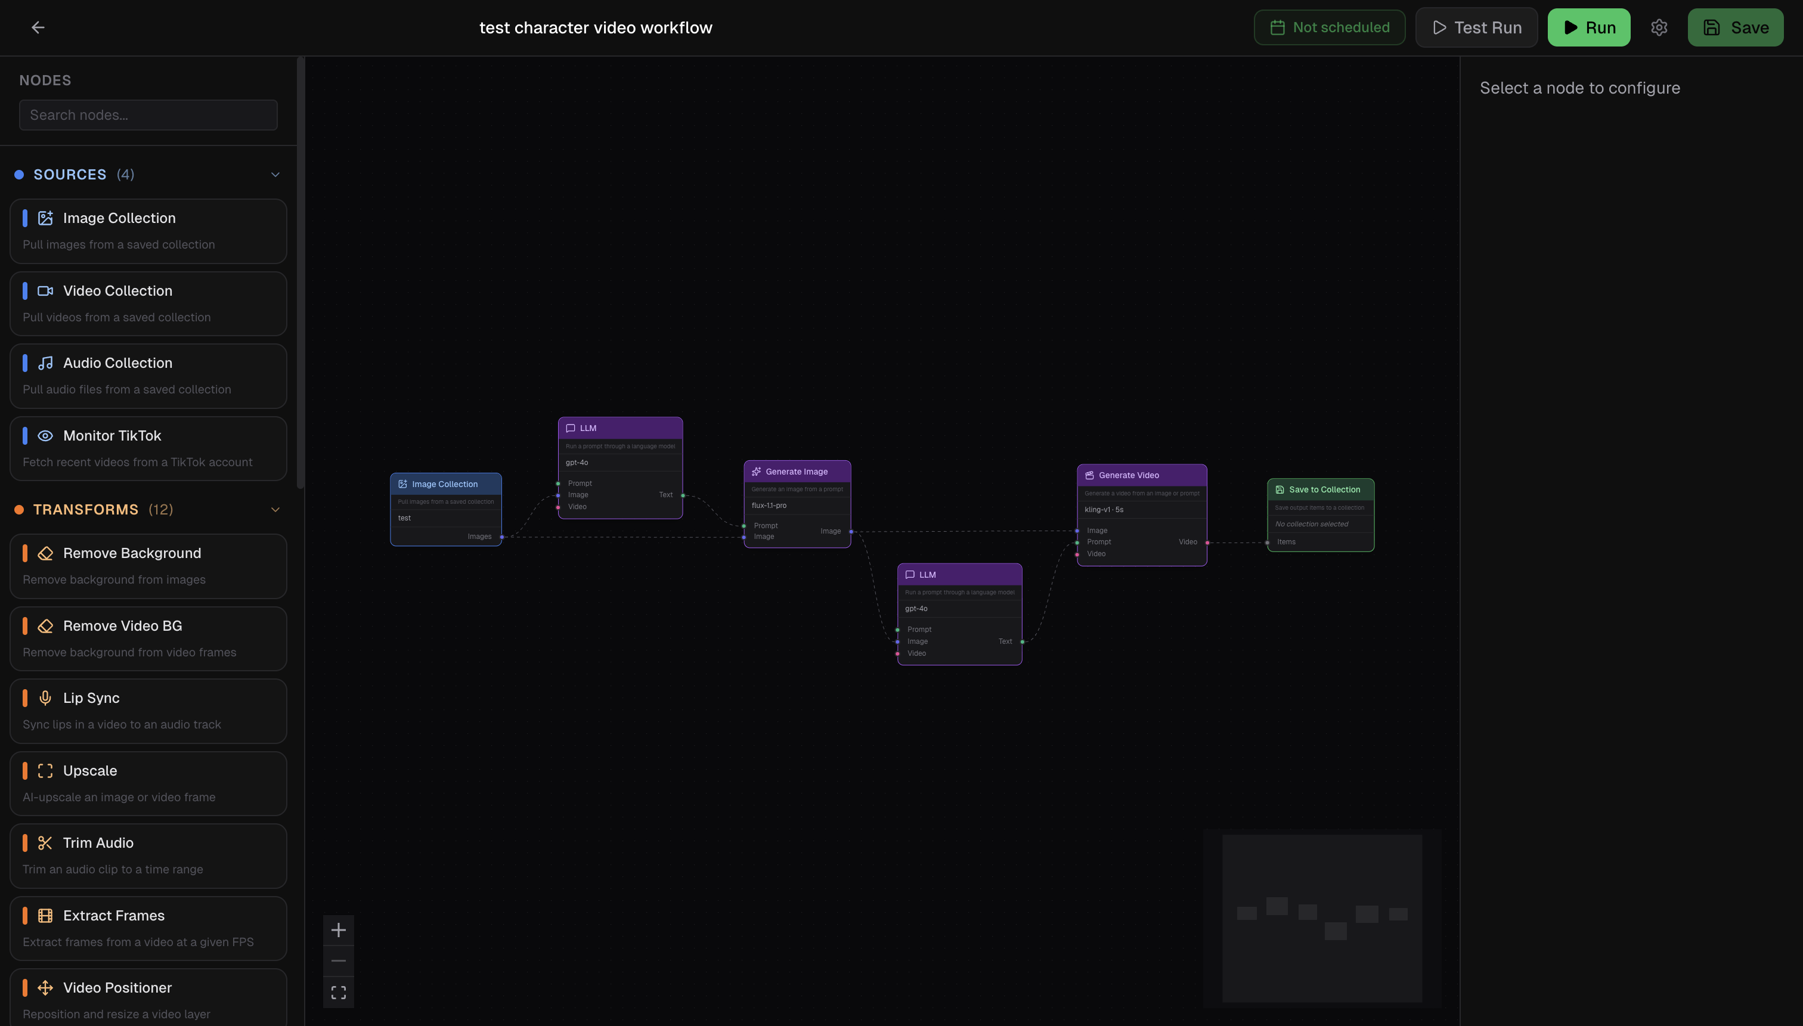Click the Video Positioner move icon
The height and width of the screenshot is (1026, 1803).
tap(45, 987)
